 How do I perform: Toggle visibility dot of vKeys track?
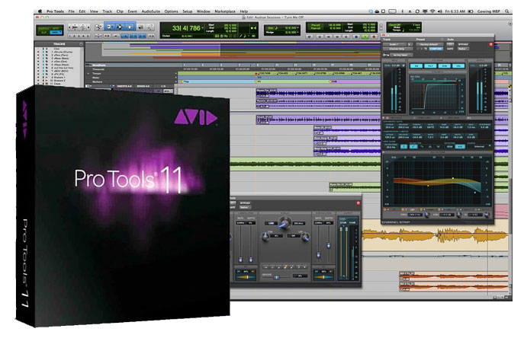[38, 65]
